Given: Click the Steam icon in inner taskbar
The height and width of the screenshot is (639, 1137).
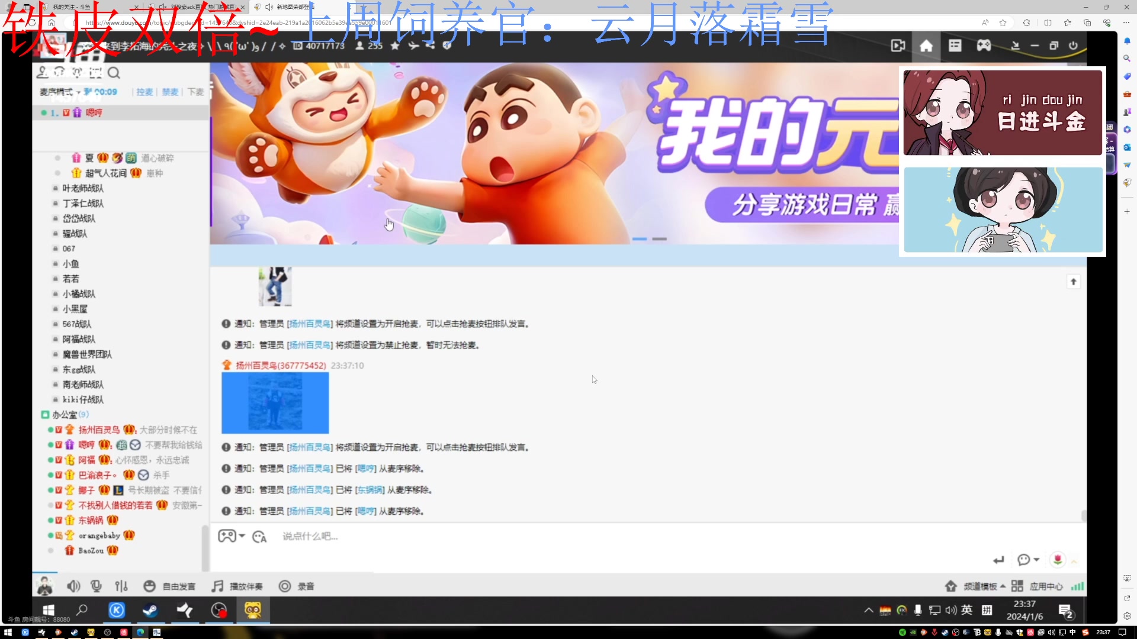Looking at the screenshot, I should click(x=150, y=610).
